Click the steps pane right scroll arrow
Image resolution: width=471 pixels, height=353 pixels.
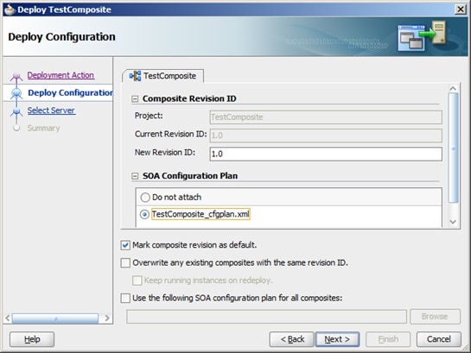(x=107, y=318)
